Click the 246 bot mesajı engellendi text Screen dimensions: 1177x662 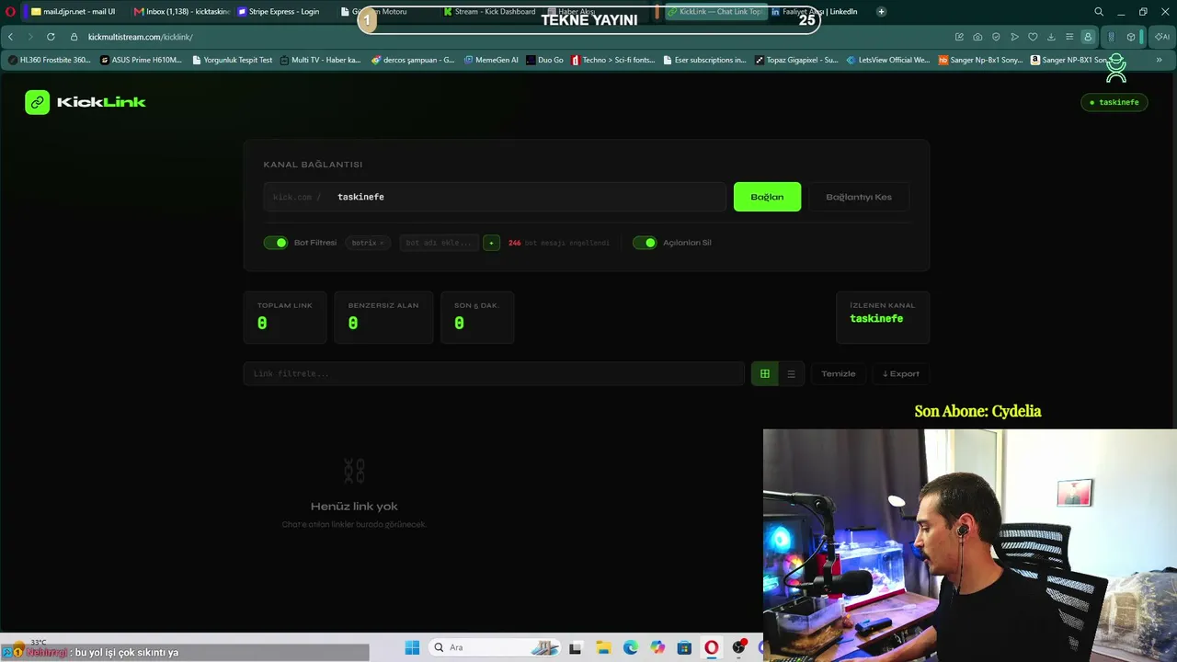pyautogui.click(x=559, y=243)
